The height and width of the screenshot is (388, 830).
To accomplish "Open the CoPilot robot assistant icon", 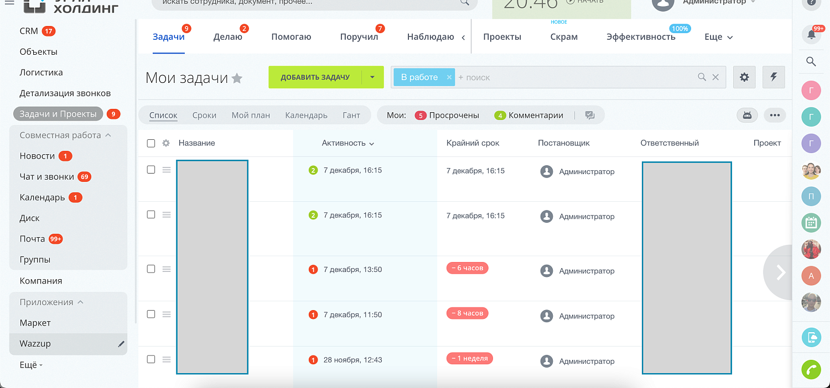I will pyautogui.click(x=811, y=337).
